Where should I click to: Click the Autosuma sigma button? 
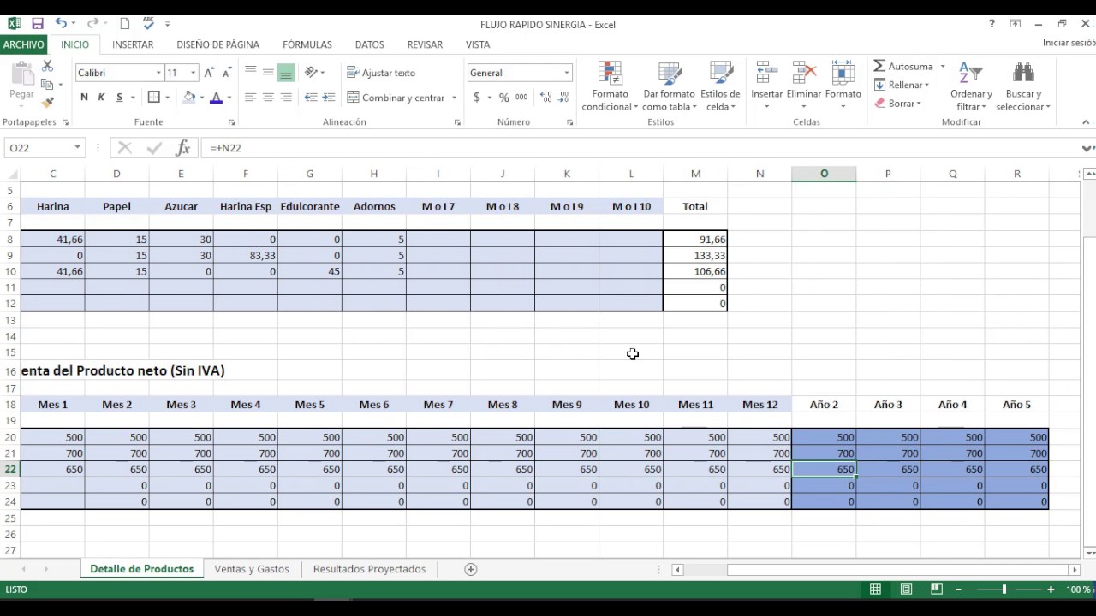[904, 66]
